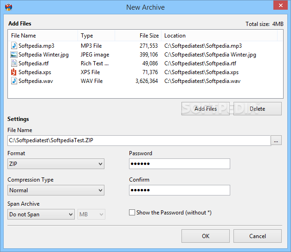Image resolution: width=291 pixels, height=252 pixels.
Task: Click the Delete button
Action: [258, 108]
